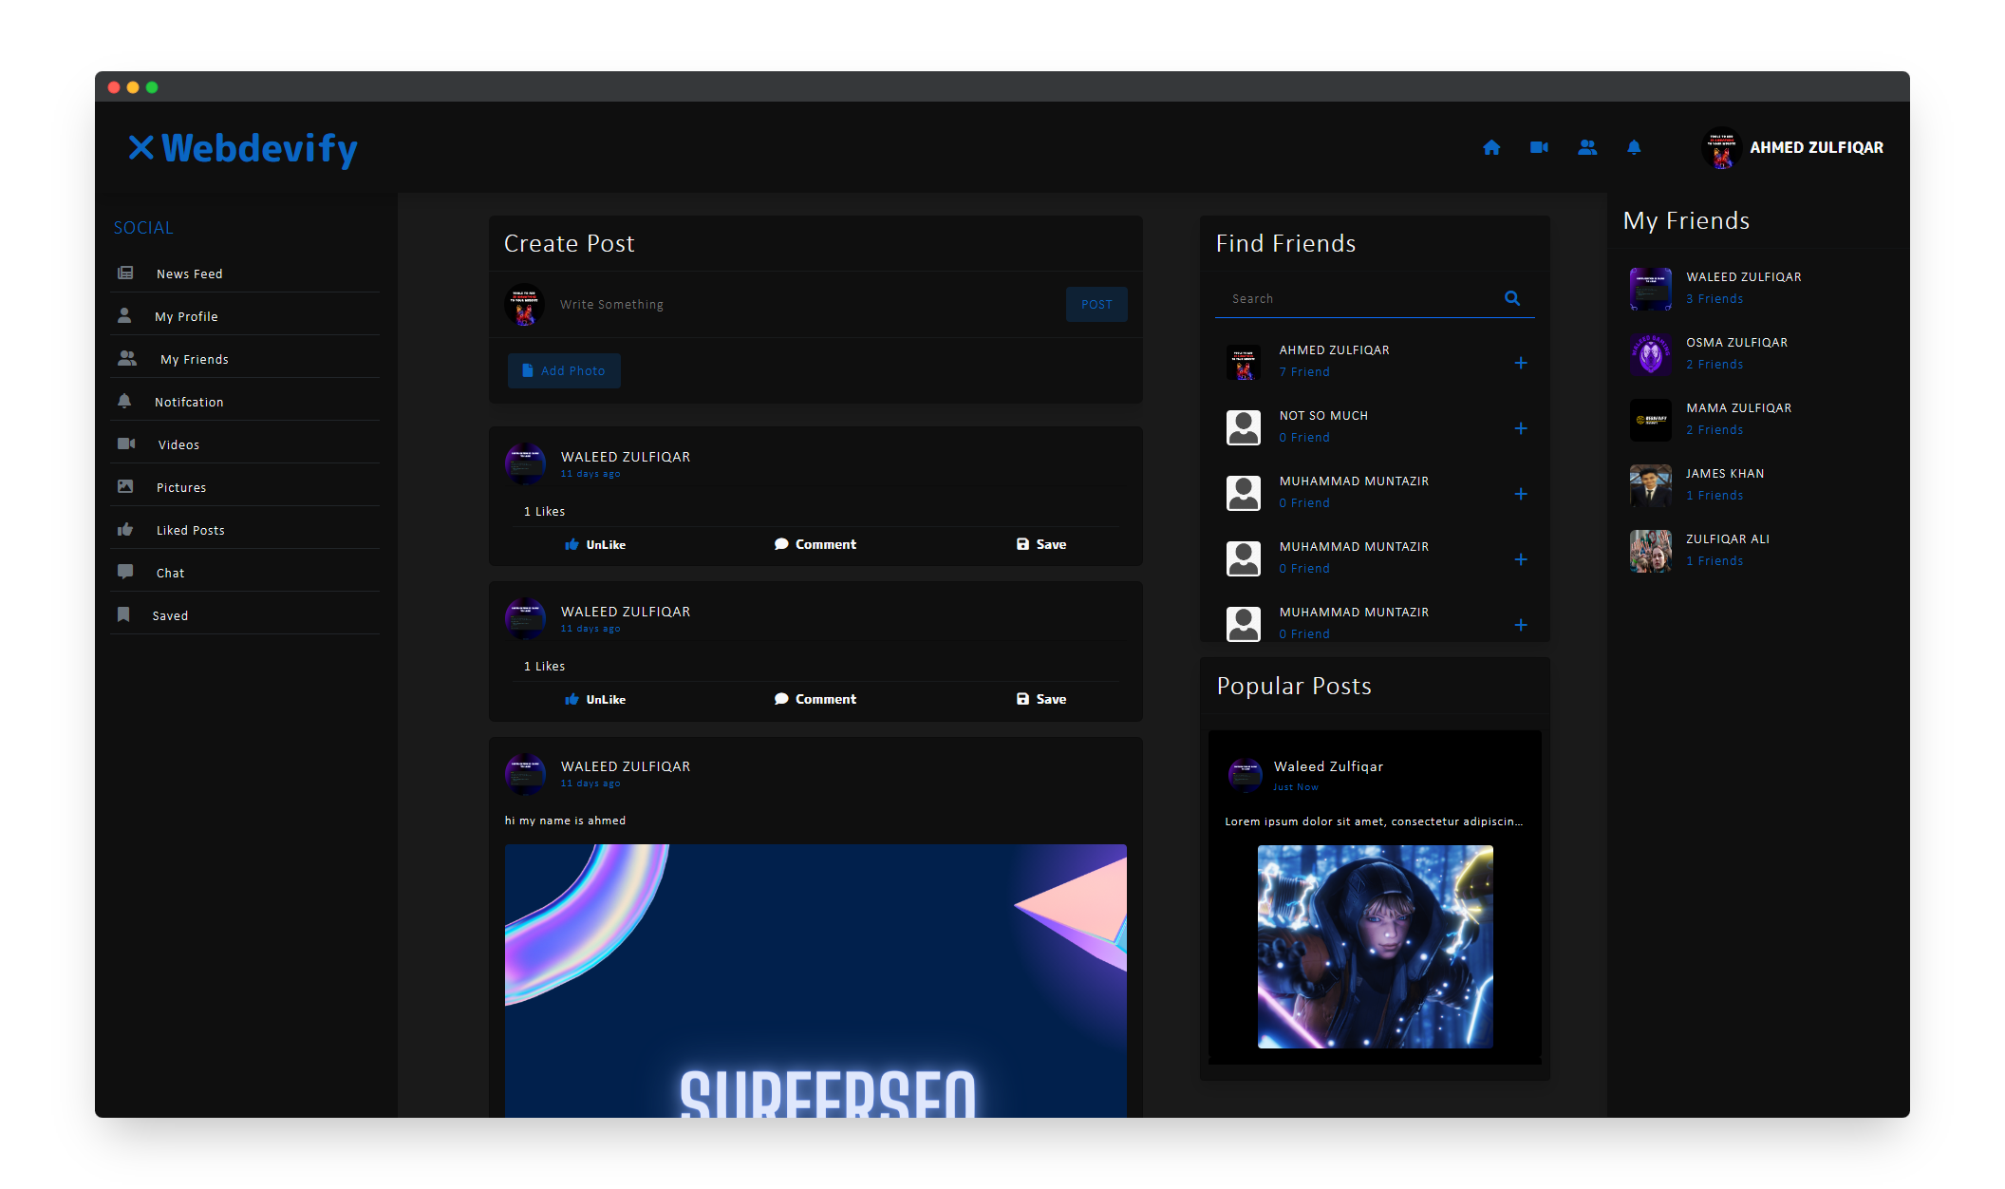
Task: Click the friends icon in top navigation
Action: [1587, 147]
